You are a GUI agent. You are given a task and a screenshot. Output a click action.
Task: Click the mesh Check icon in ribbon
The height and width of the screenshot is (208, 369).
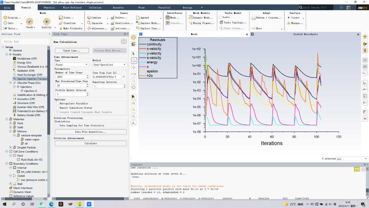tap(30, 22)
